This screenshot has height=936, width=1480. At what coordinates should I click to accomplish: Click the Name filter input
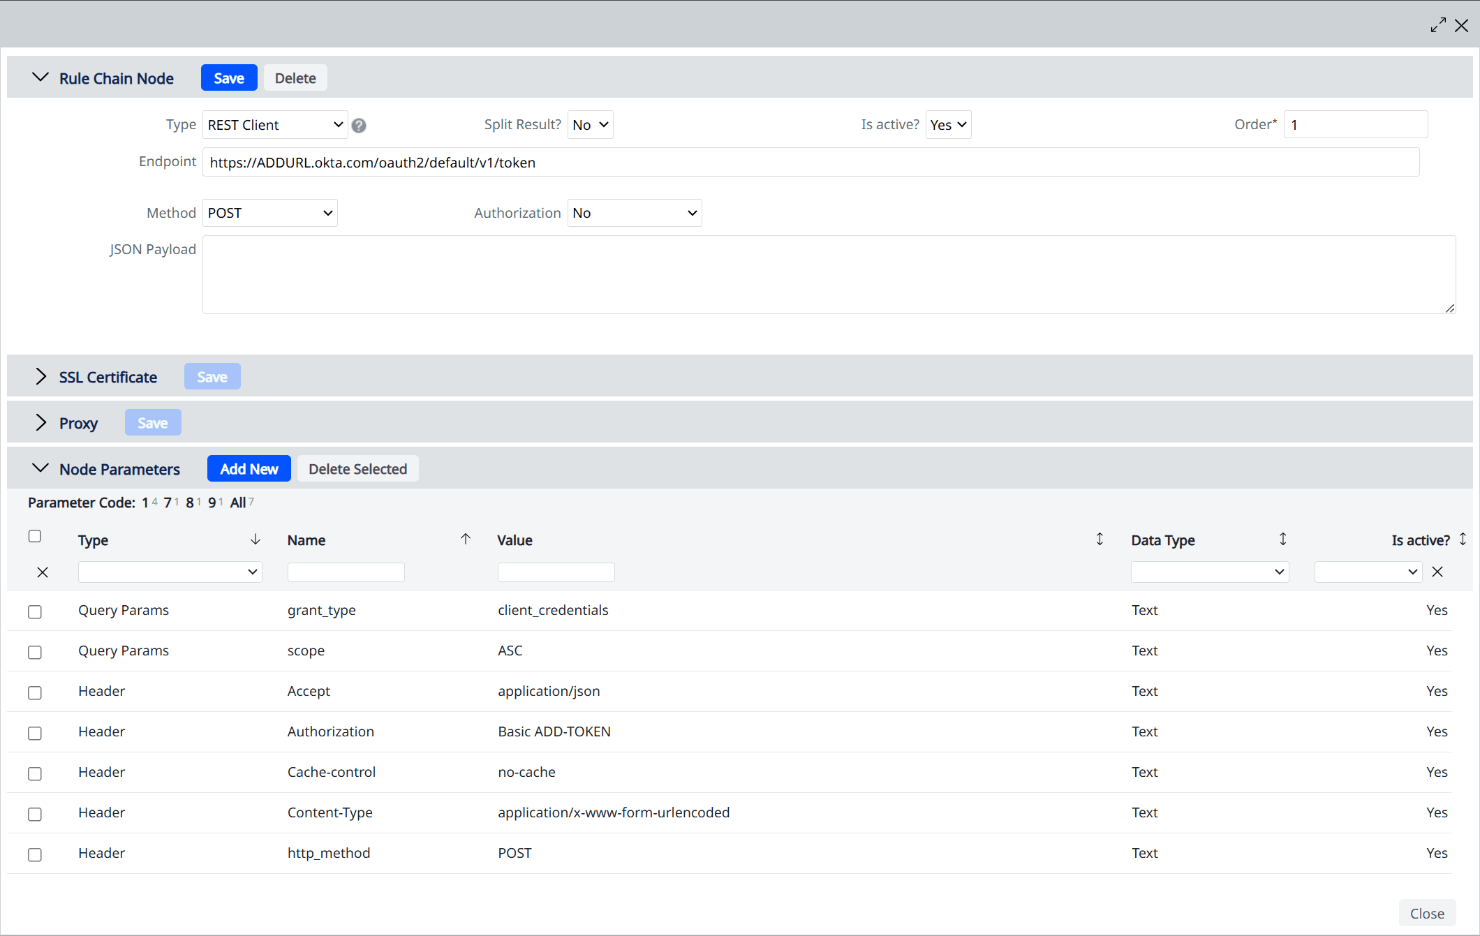point(346,572)
